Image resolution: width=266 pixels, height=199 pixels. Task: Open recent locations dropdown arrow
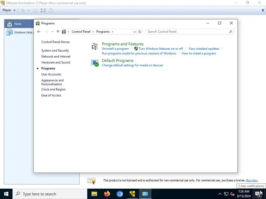click(52, 32)
